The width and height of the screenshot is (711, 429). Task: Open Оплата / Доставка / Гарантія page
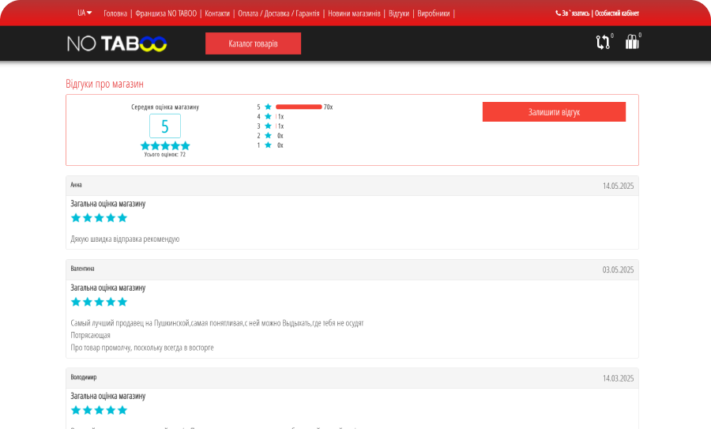pyautogui.click(x=279, y=13)
